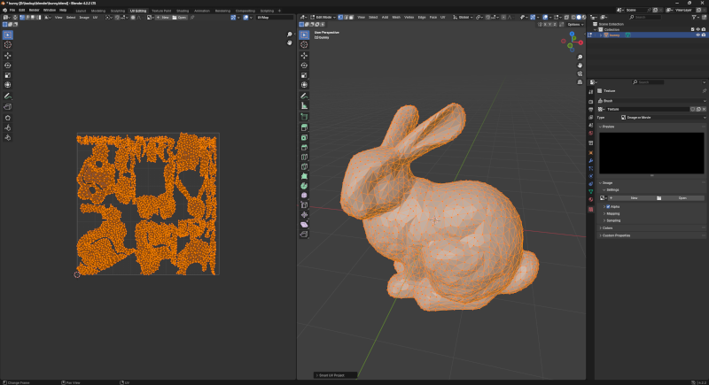
Task: Select the Move tool in 3D viewport
Action: [304, 56]
